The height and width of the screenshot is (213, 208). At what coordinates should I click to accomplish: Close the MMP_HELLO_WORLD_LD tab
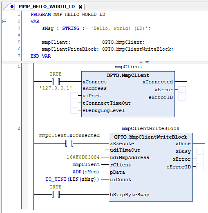[81, 7]
